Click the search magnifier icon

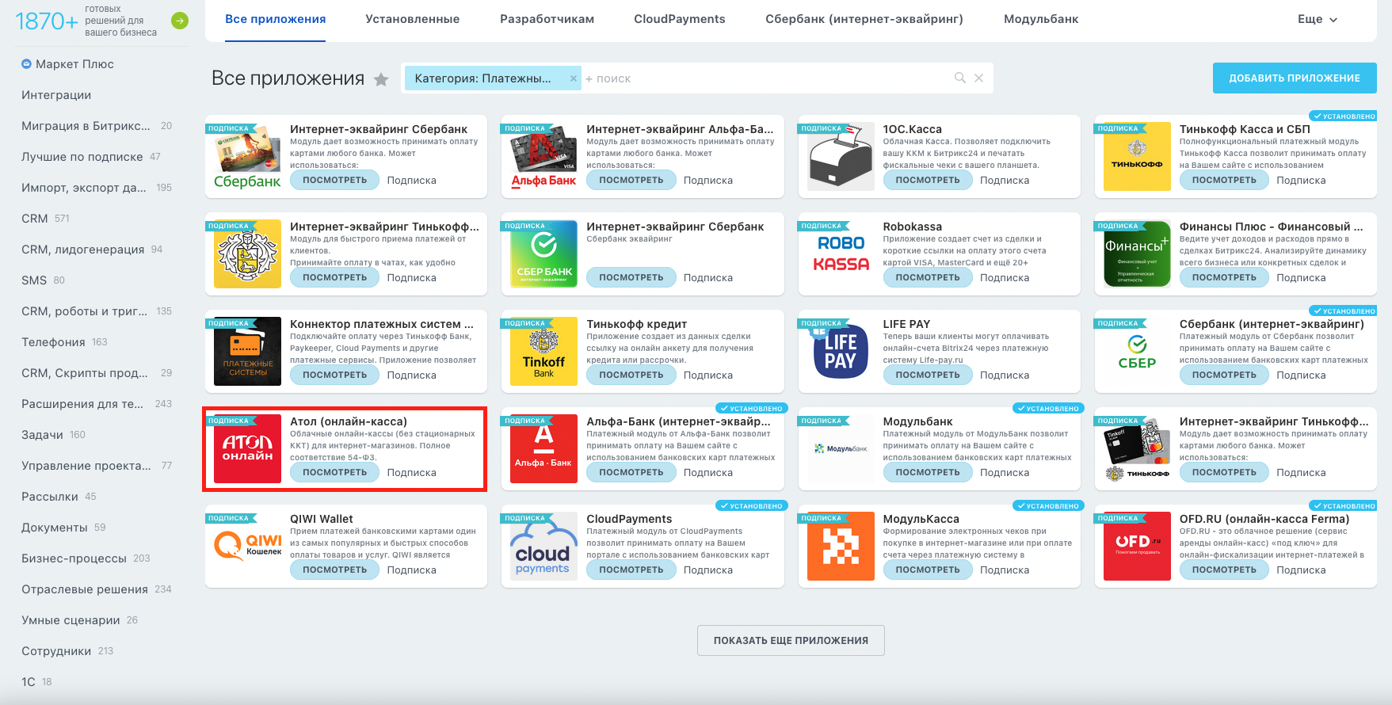[959, 78]
